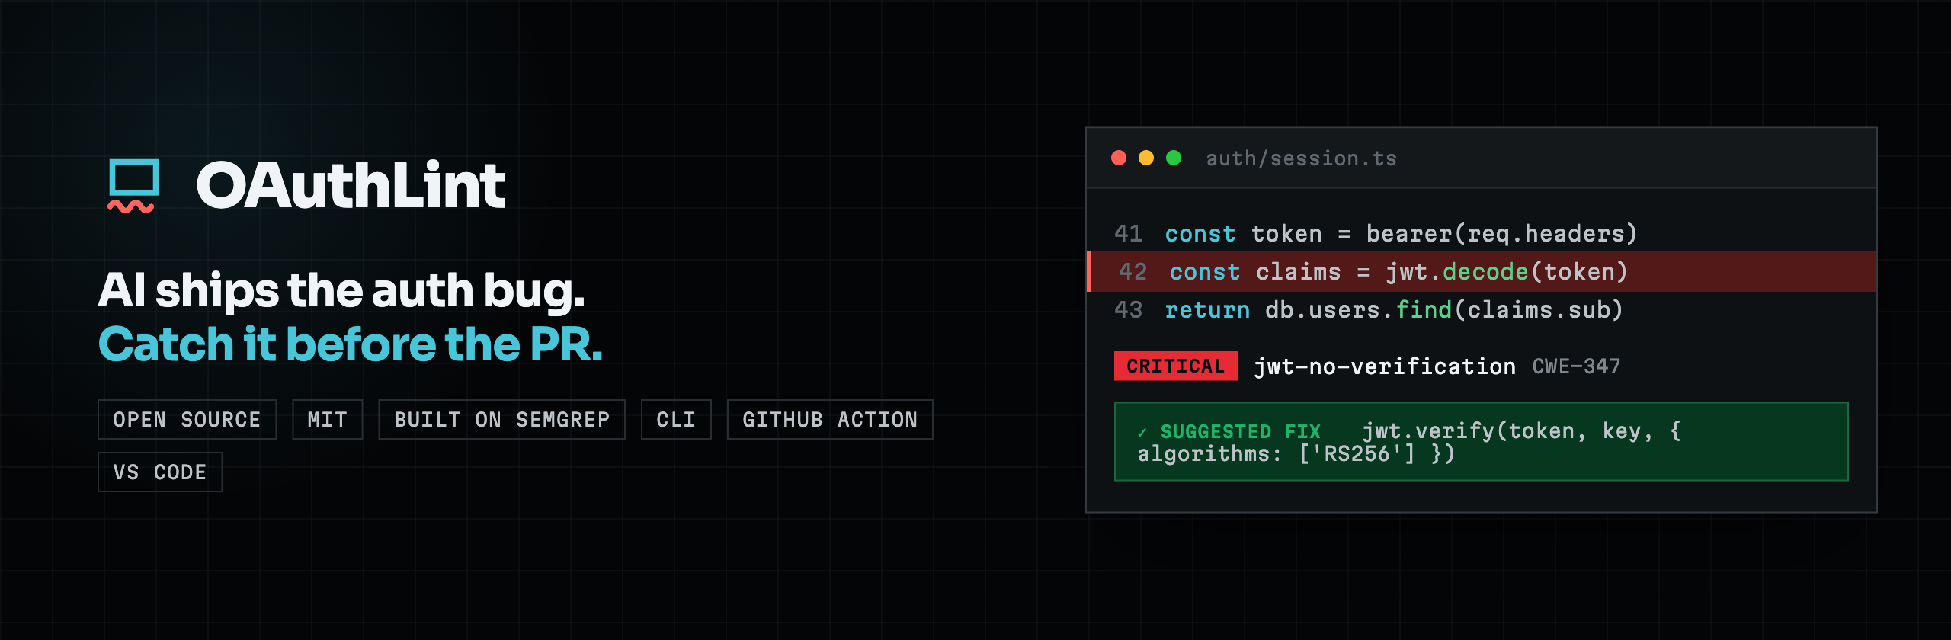The width and height of the screenshot is (1951, 640).
Task: Click the check mark beside SUGGESTED FIX
Action: (x=1142, y=433)
